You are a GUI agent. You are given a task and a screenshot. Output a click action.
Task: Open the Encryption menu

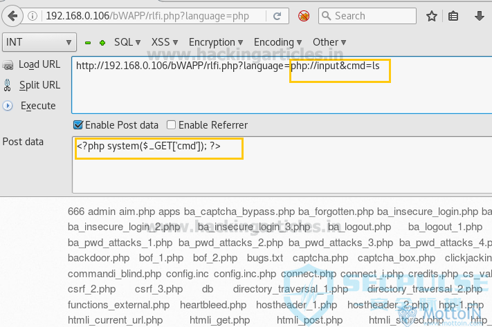point(216,42)
